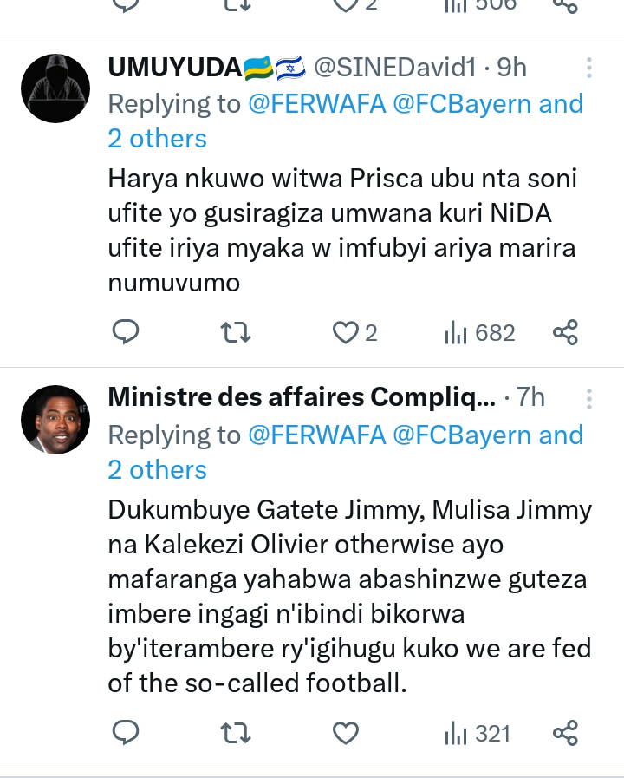Expand "2 others" in UMUYUDA's reply
The image size is (624, 778).
[157, 139]
